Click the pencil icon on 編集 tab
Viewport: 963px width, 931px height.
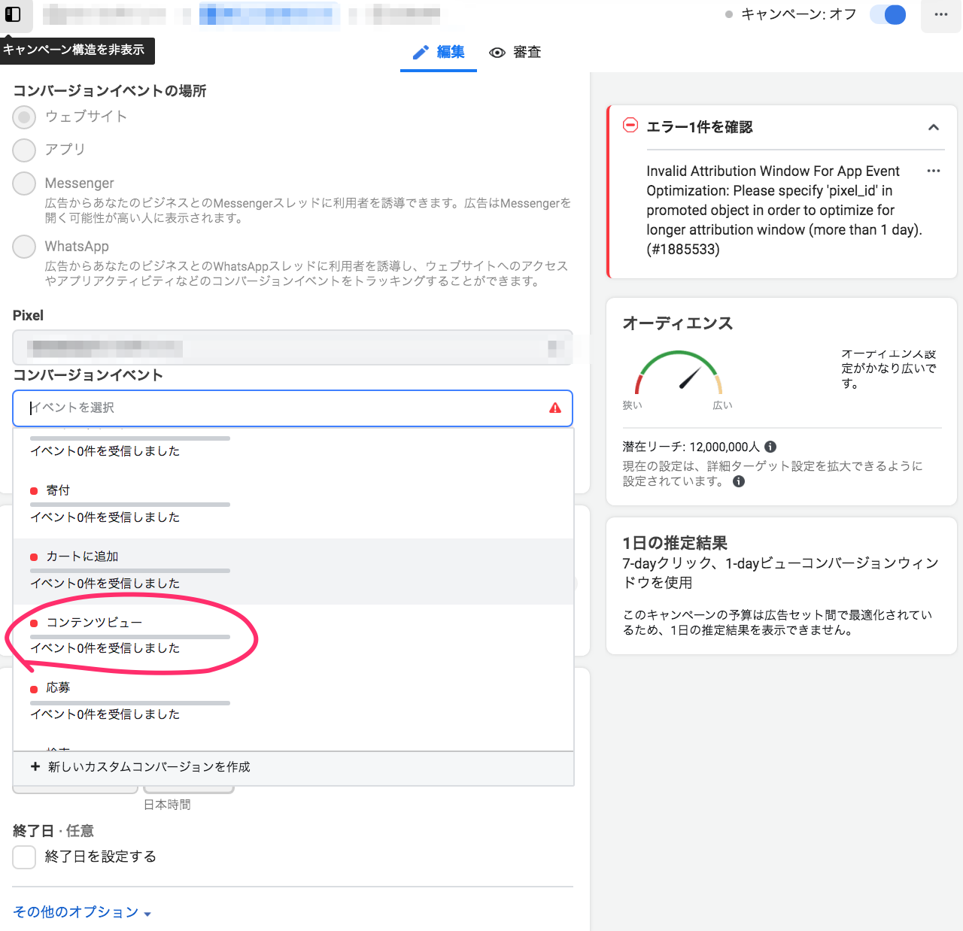tap(421, 53)
